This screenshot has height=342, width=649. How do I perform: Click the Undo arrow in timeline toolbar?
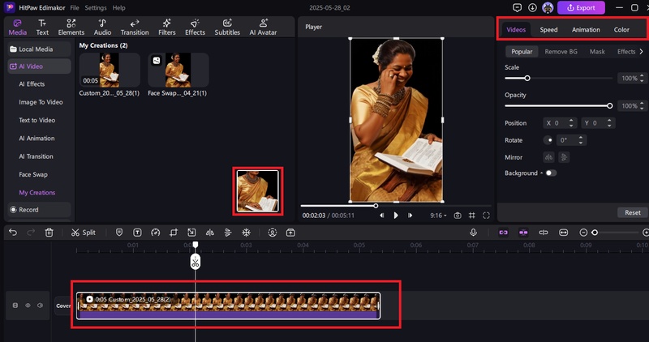coord(13,233)
